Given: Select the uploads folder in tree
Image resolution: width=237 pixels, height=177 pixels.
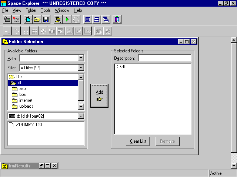Looking at the screenshot, I should tap(26, 106).
